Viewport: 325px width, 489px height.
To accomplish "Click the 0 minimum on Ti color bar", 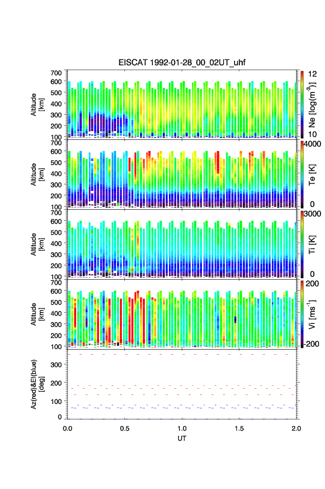I will [x=312, y=274].
